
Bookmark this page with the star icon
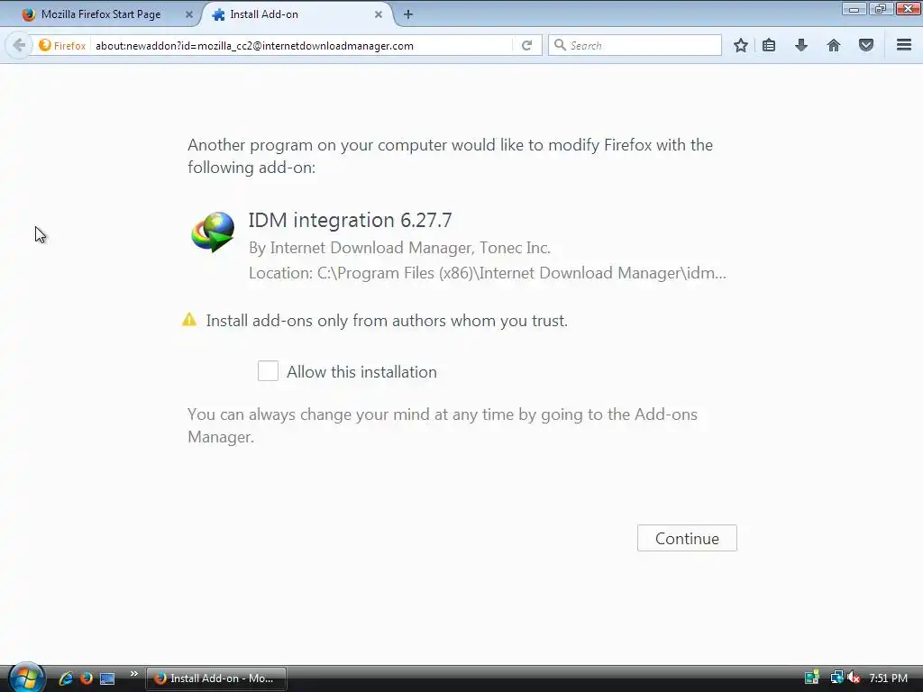coord(741,45)
